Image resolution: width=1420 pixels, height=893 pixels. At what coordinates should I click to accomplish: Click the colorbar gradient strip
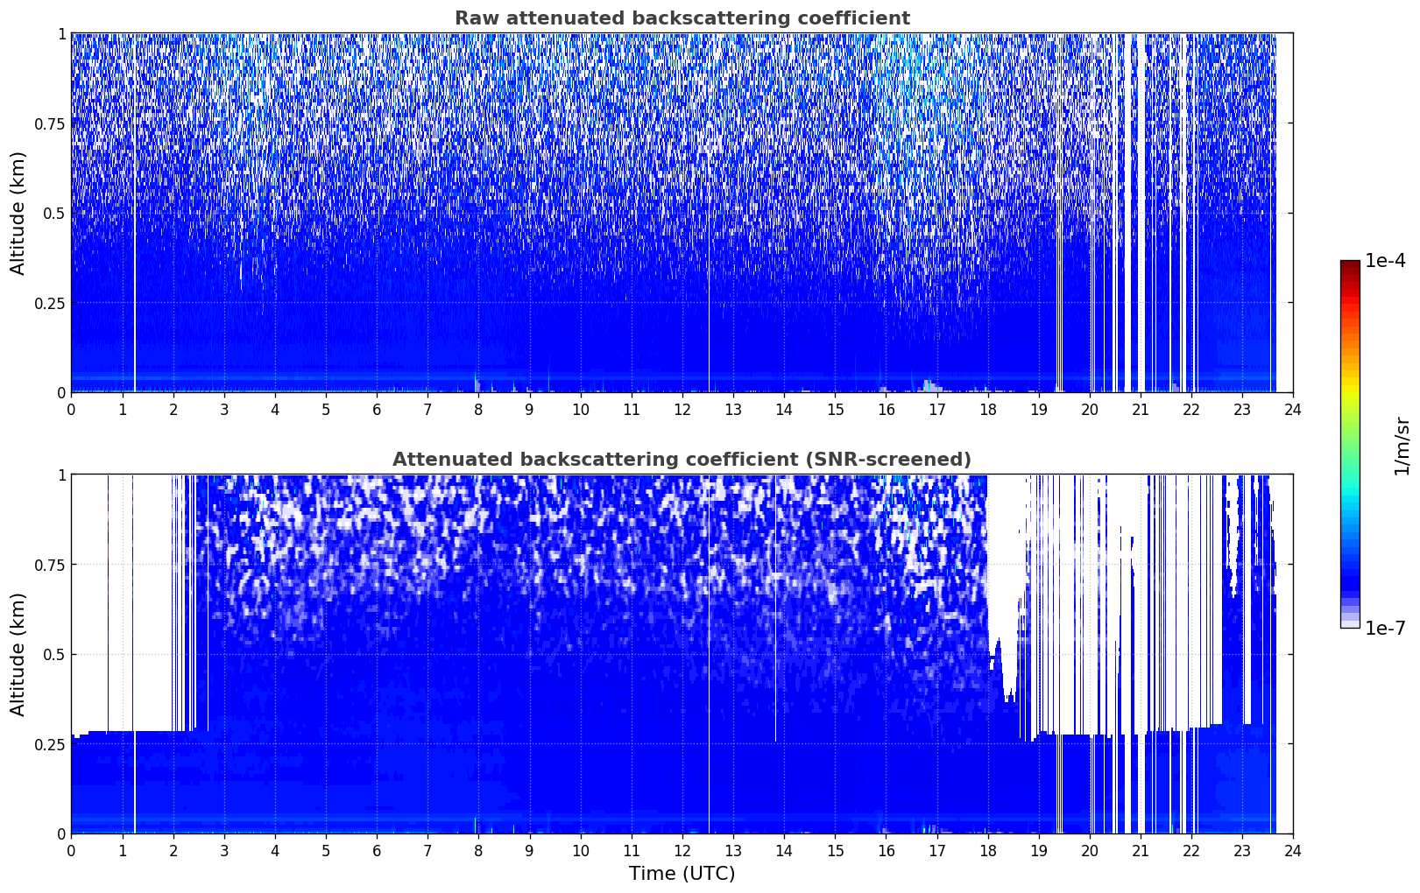[x=1349, y=444]
